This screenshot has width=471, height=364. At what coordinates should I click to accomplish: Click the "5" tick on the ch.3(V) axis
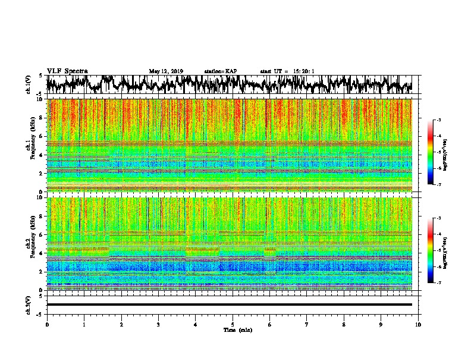(x=41, y=296)
